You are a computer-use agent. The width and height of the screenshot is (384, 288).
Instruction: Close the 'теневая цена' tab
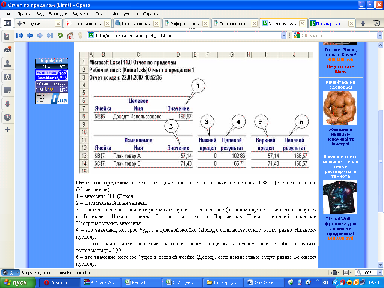(x=107, y=24)
